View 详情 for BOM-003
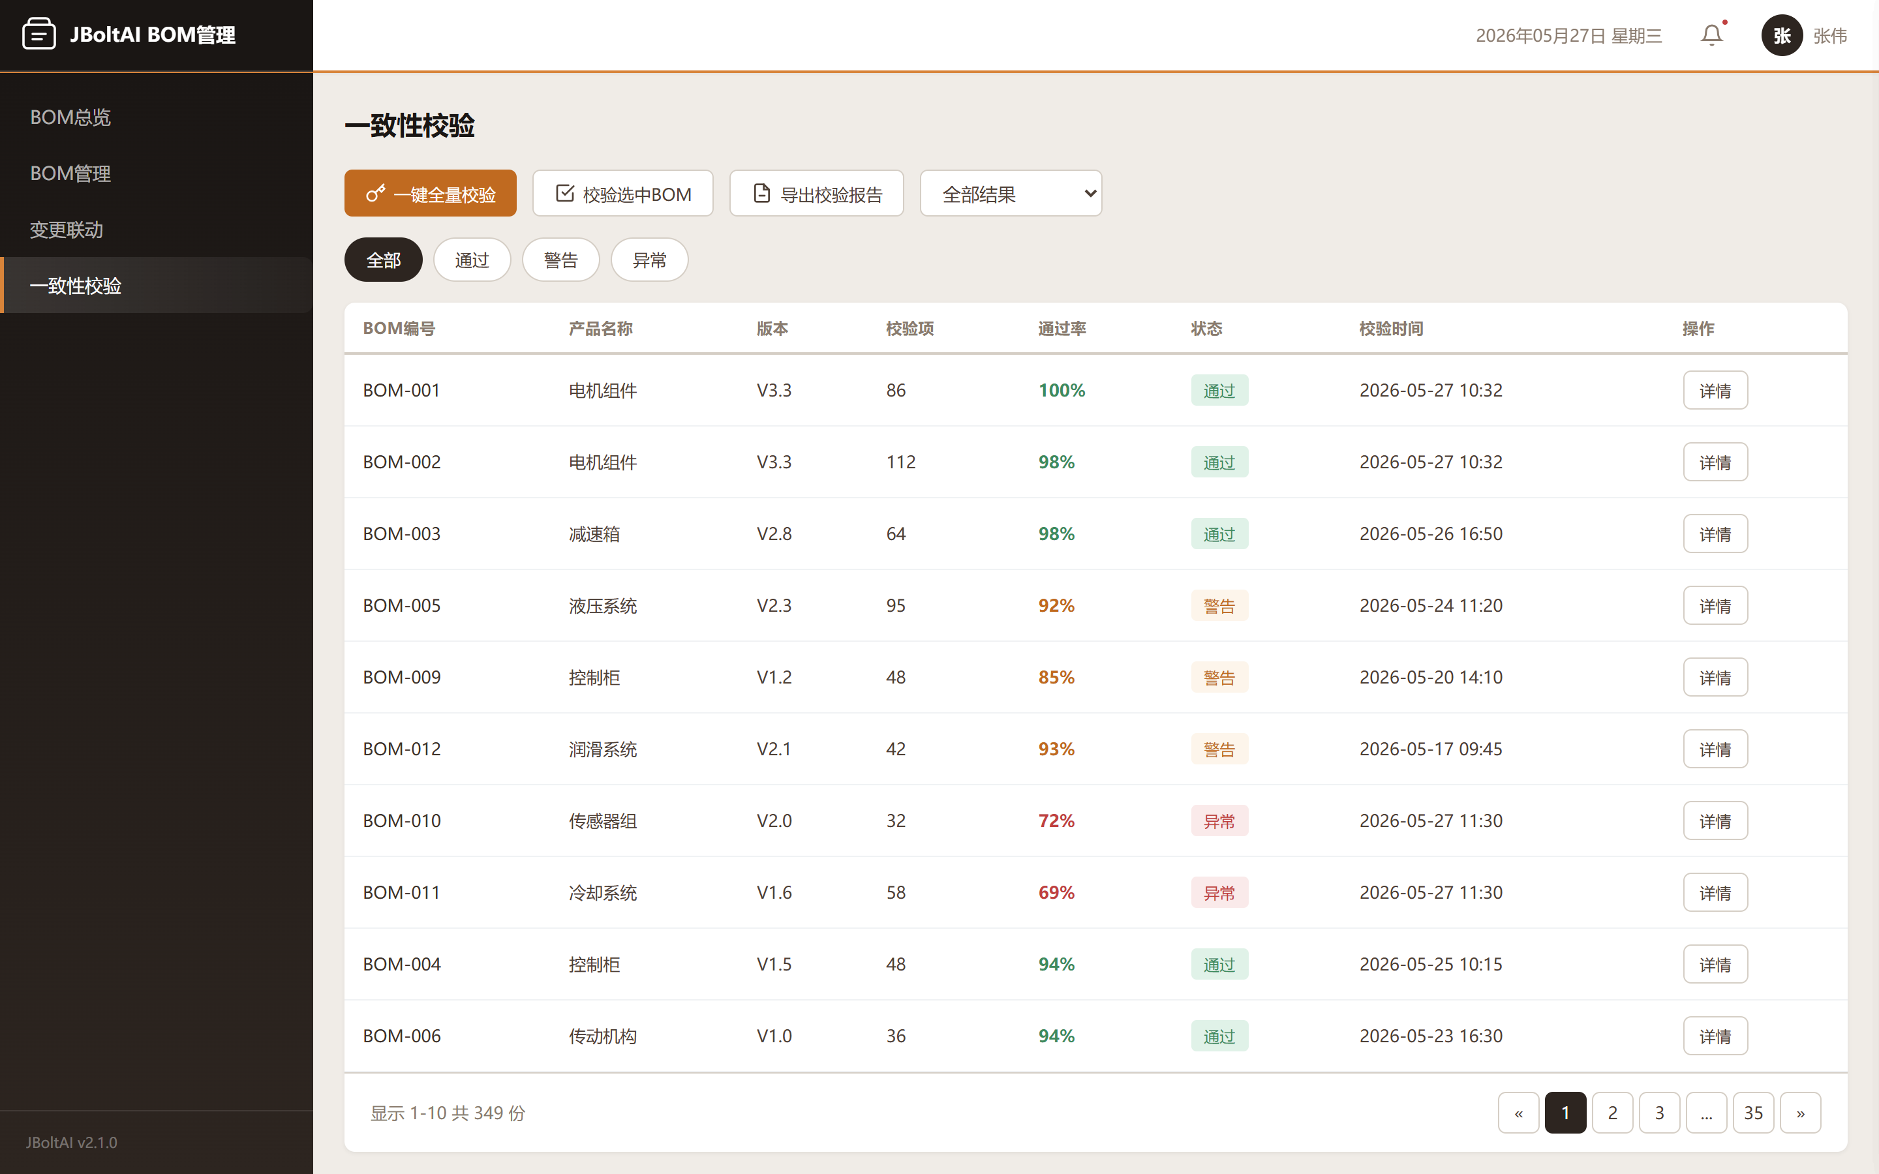This screenshot has height=1174, width=1879. 1715,534
